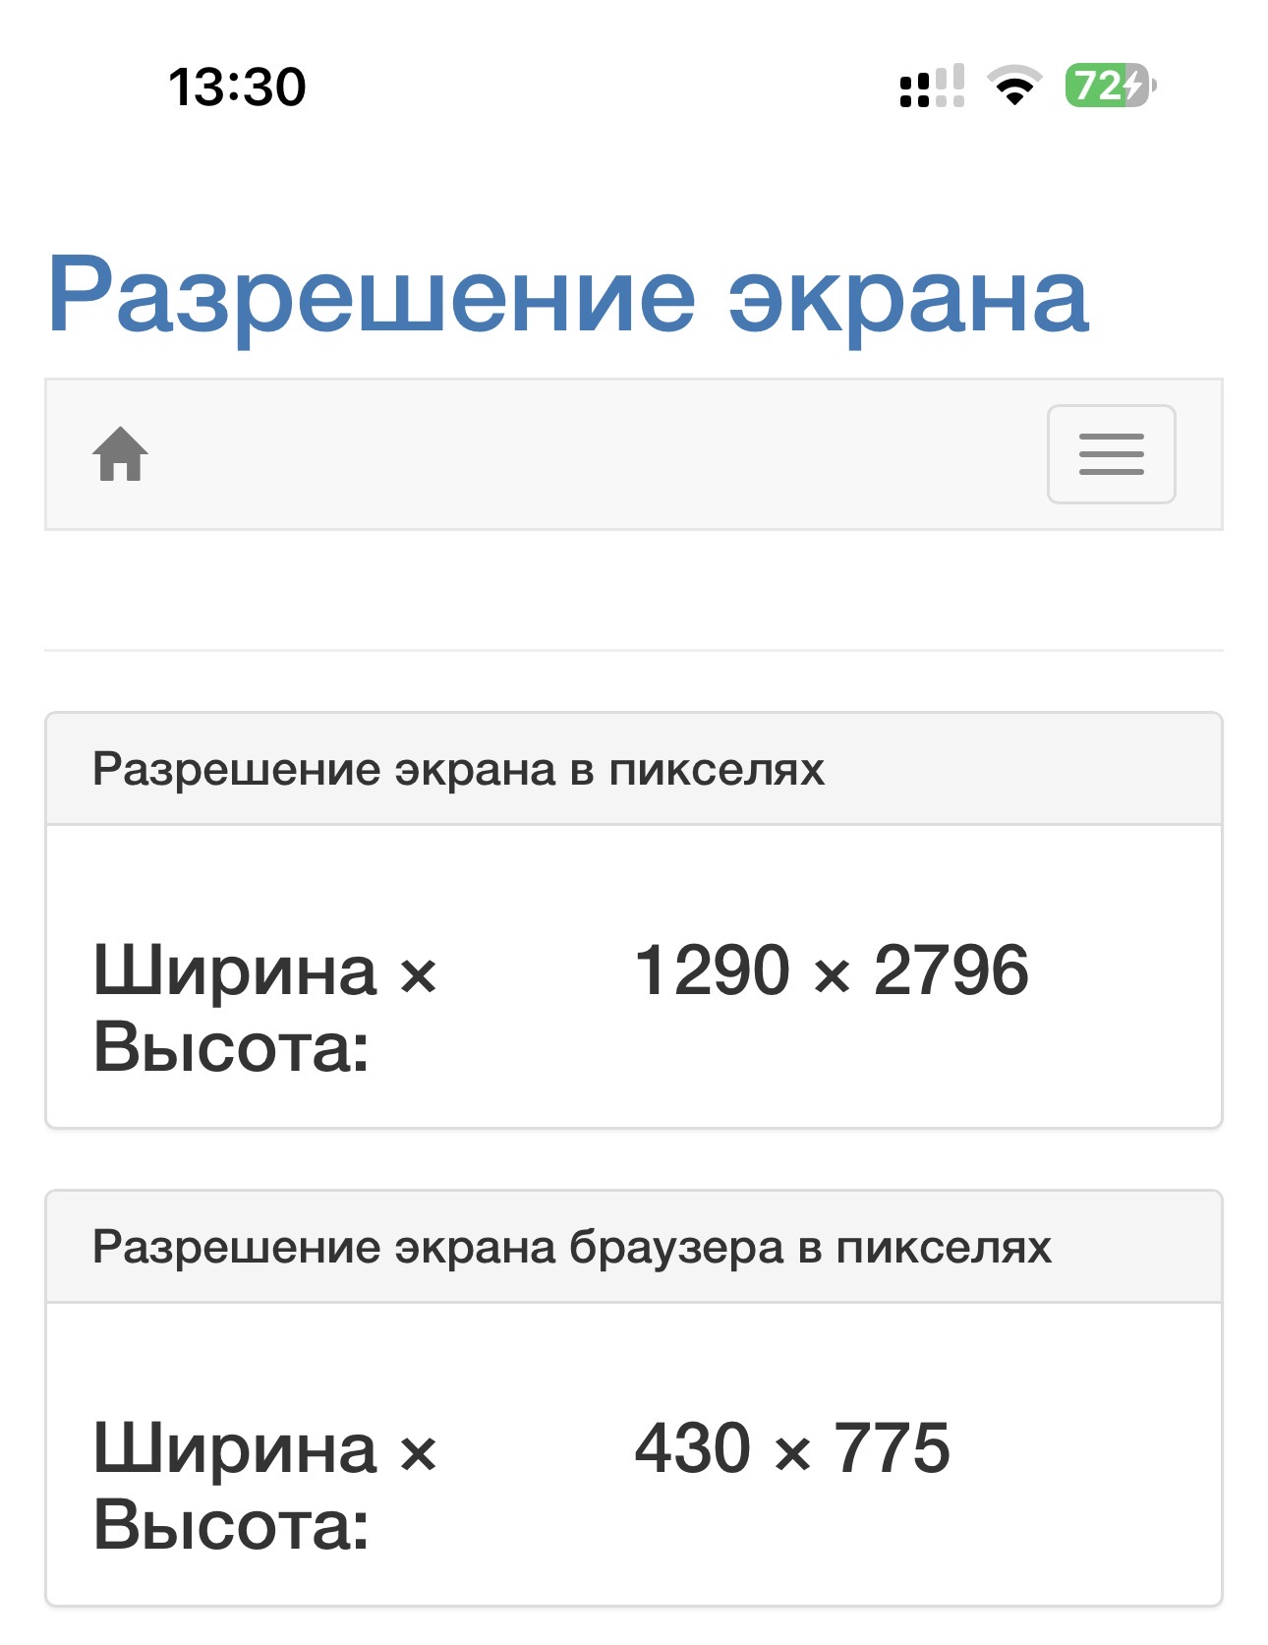1268x1645 pixels.
Task: Tap the Wi-Fi status icon
Action: (1014, 86)
